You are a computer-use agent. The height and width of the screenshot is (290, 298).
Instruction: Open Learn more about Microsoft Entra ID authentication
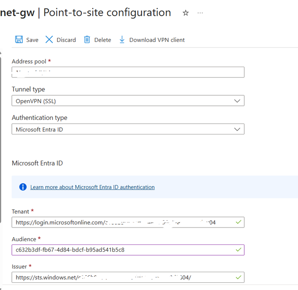click(92, 187)
